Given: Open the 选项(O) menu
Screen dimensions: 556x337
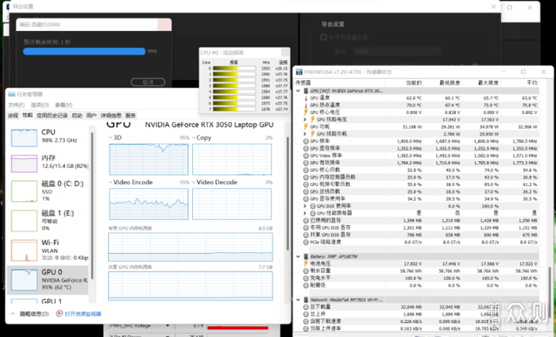Looking at the screenshot, I should pos(39,105).
